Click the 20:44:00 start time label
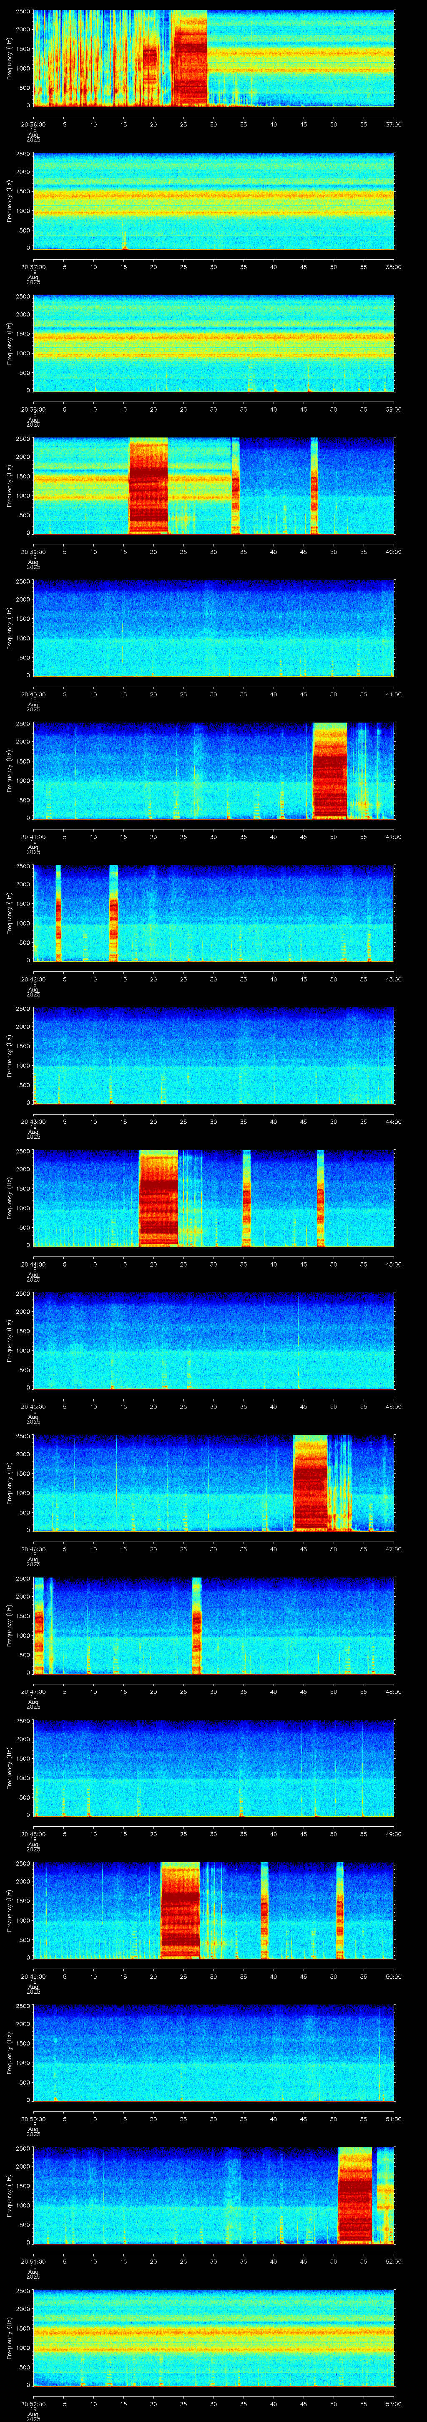The width and height of the screenshot is (427, 2422). 33,1264
